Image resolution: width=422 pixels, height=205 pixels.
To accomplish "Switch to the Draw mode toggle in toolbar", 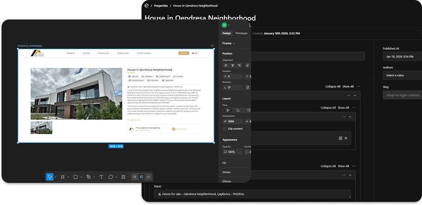I will pos(134,177).
